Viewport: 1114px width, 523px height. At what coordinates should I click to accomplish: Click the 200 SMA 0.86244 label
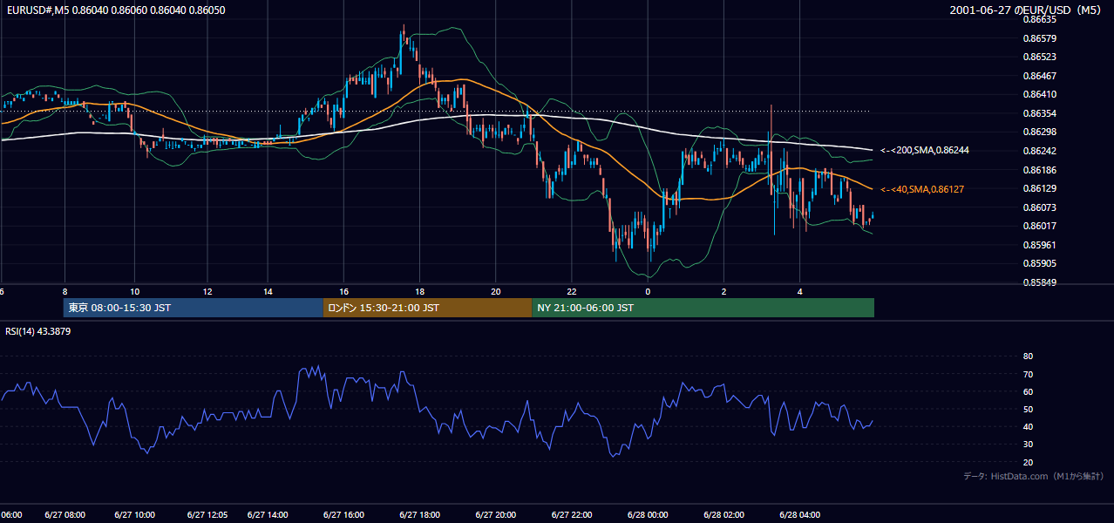tap(925, 150)
